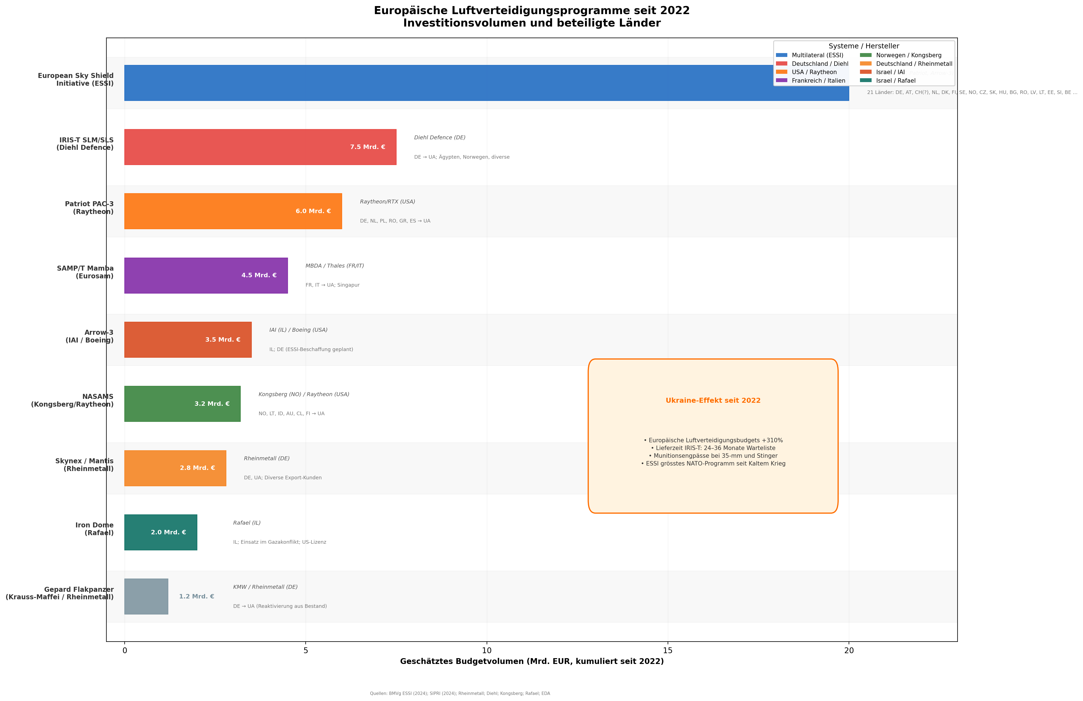Click the x-axis label Geschätztes Budgetvolumen
This screenshot has width=1083, height=701.
coord(531,661)
